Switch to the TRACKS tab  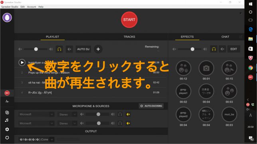click(129, 37)
